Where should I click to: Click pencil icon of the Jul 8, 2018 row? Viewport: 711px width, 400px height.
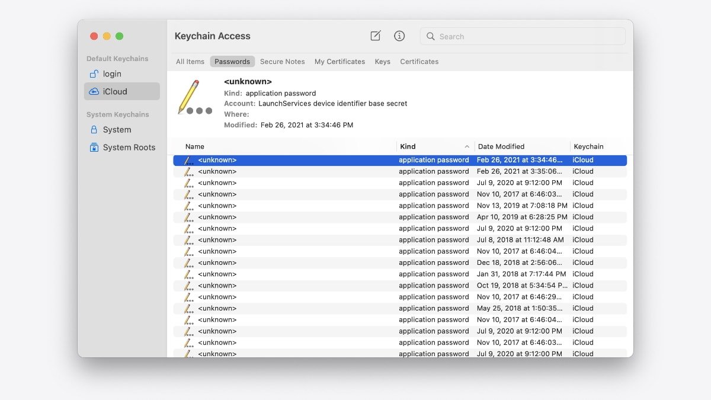[x=188, y=240]
